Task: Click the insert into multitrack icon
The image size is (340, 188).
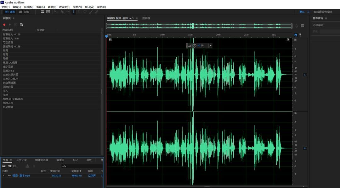Action: pos(27,166)
